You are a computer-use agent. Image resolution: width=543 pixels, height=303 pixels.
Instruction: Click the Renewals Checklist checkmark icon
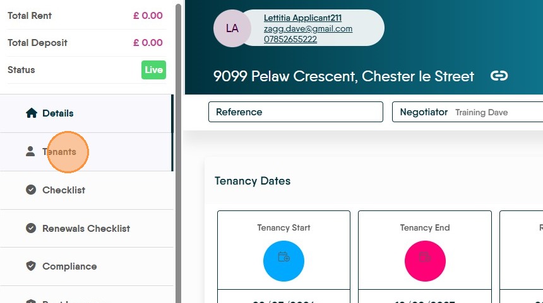(30, 228)
